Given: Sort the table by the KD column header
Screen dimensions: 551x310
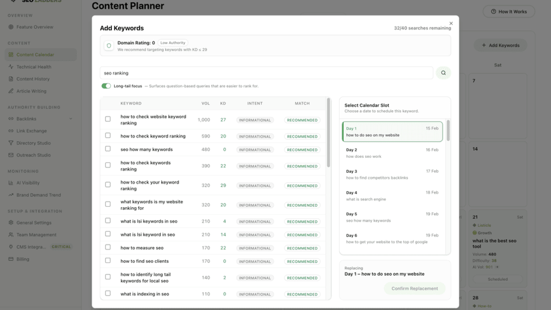Looking at the screenshot, I should (223, 103).
